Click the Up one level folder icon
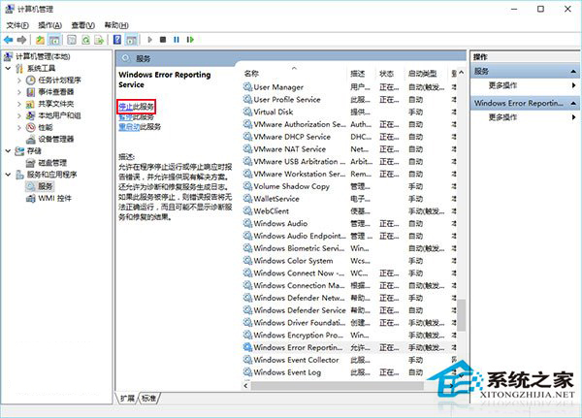The height and width of the screenshot is (418, 582). point(40,40)
